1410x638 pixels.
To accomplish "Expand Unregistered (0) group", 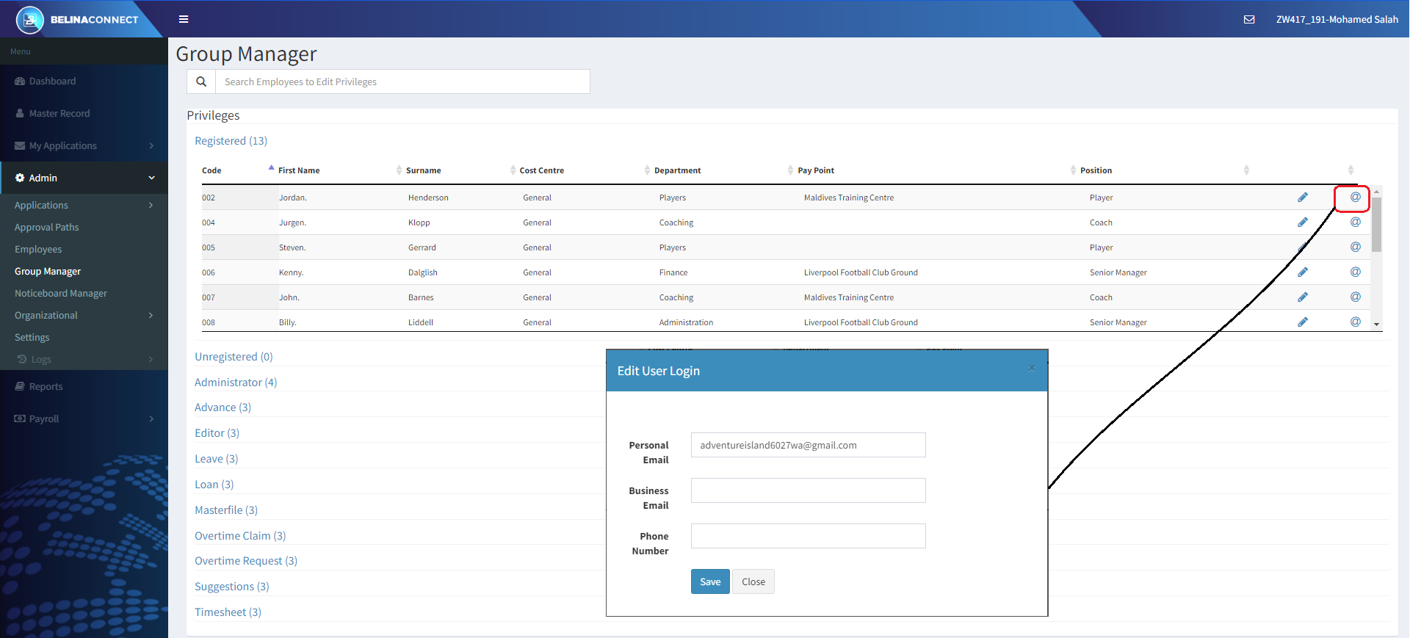I will (234, 357).
